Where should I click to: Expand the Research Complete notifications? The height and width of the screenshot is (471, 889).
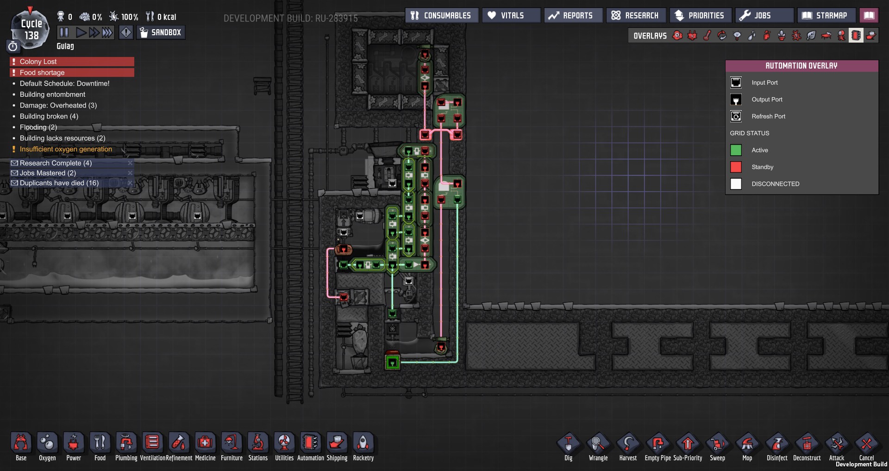[56, 163]
